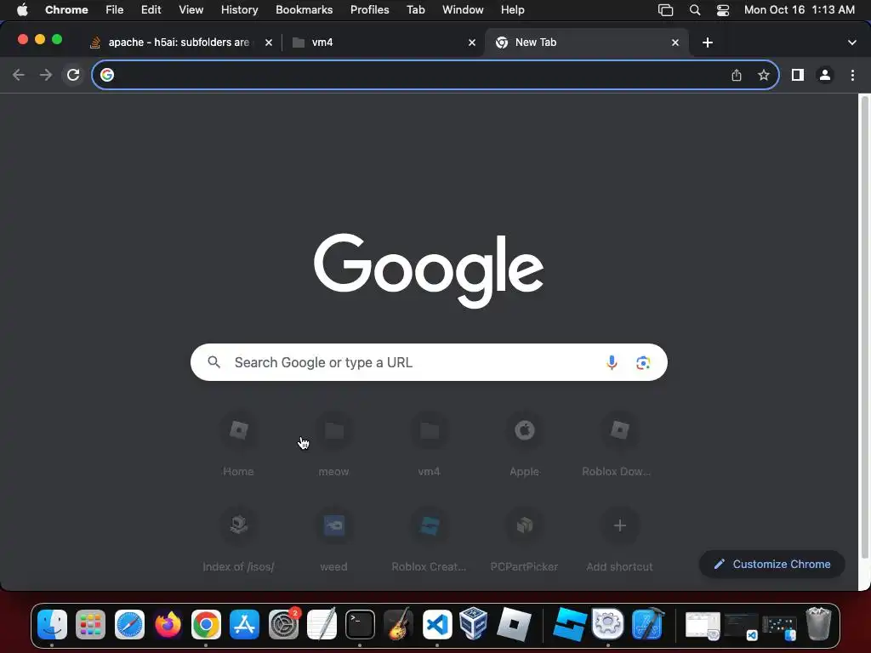Viewport: 871px width, 653px height.
Task: Open the Apple menu
Action: pos(22,10)
